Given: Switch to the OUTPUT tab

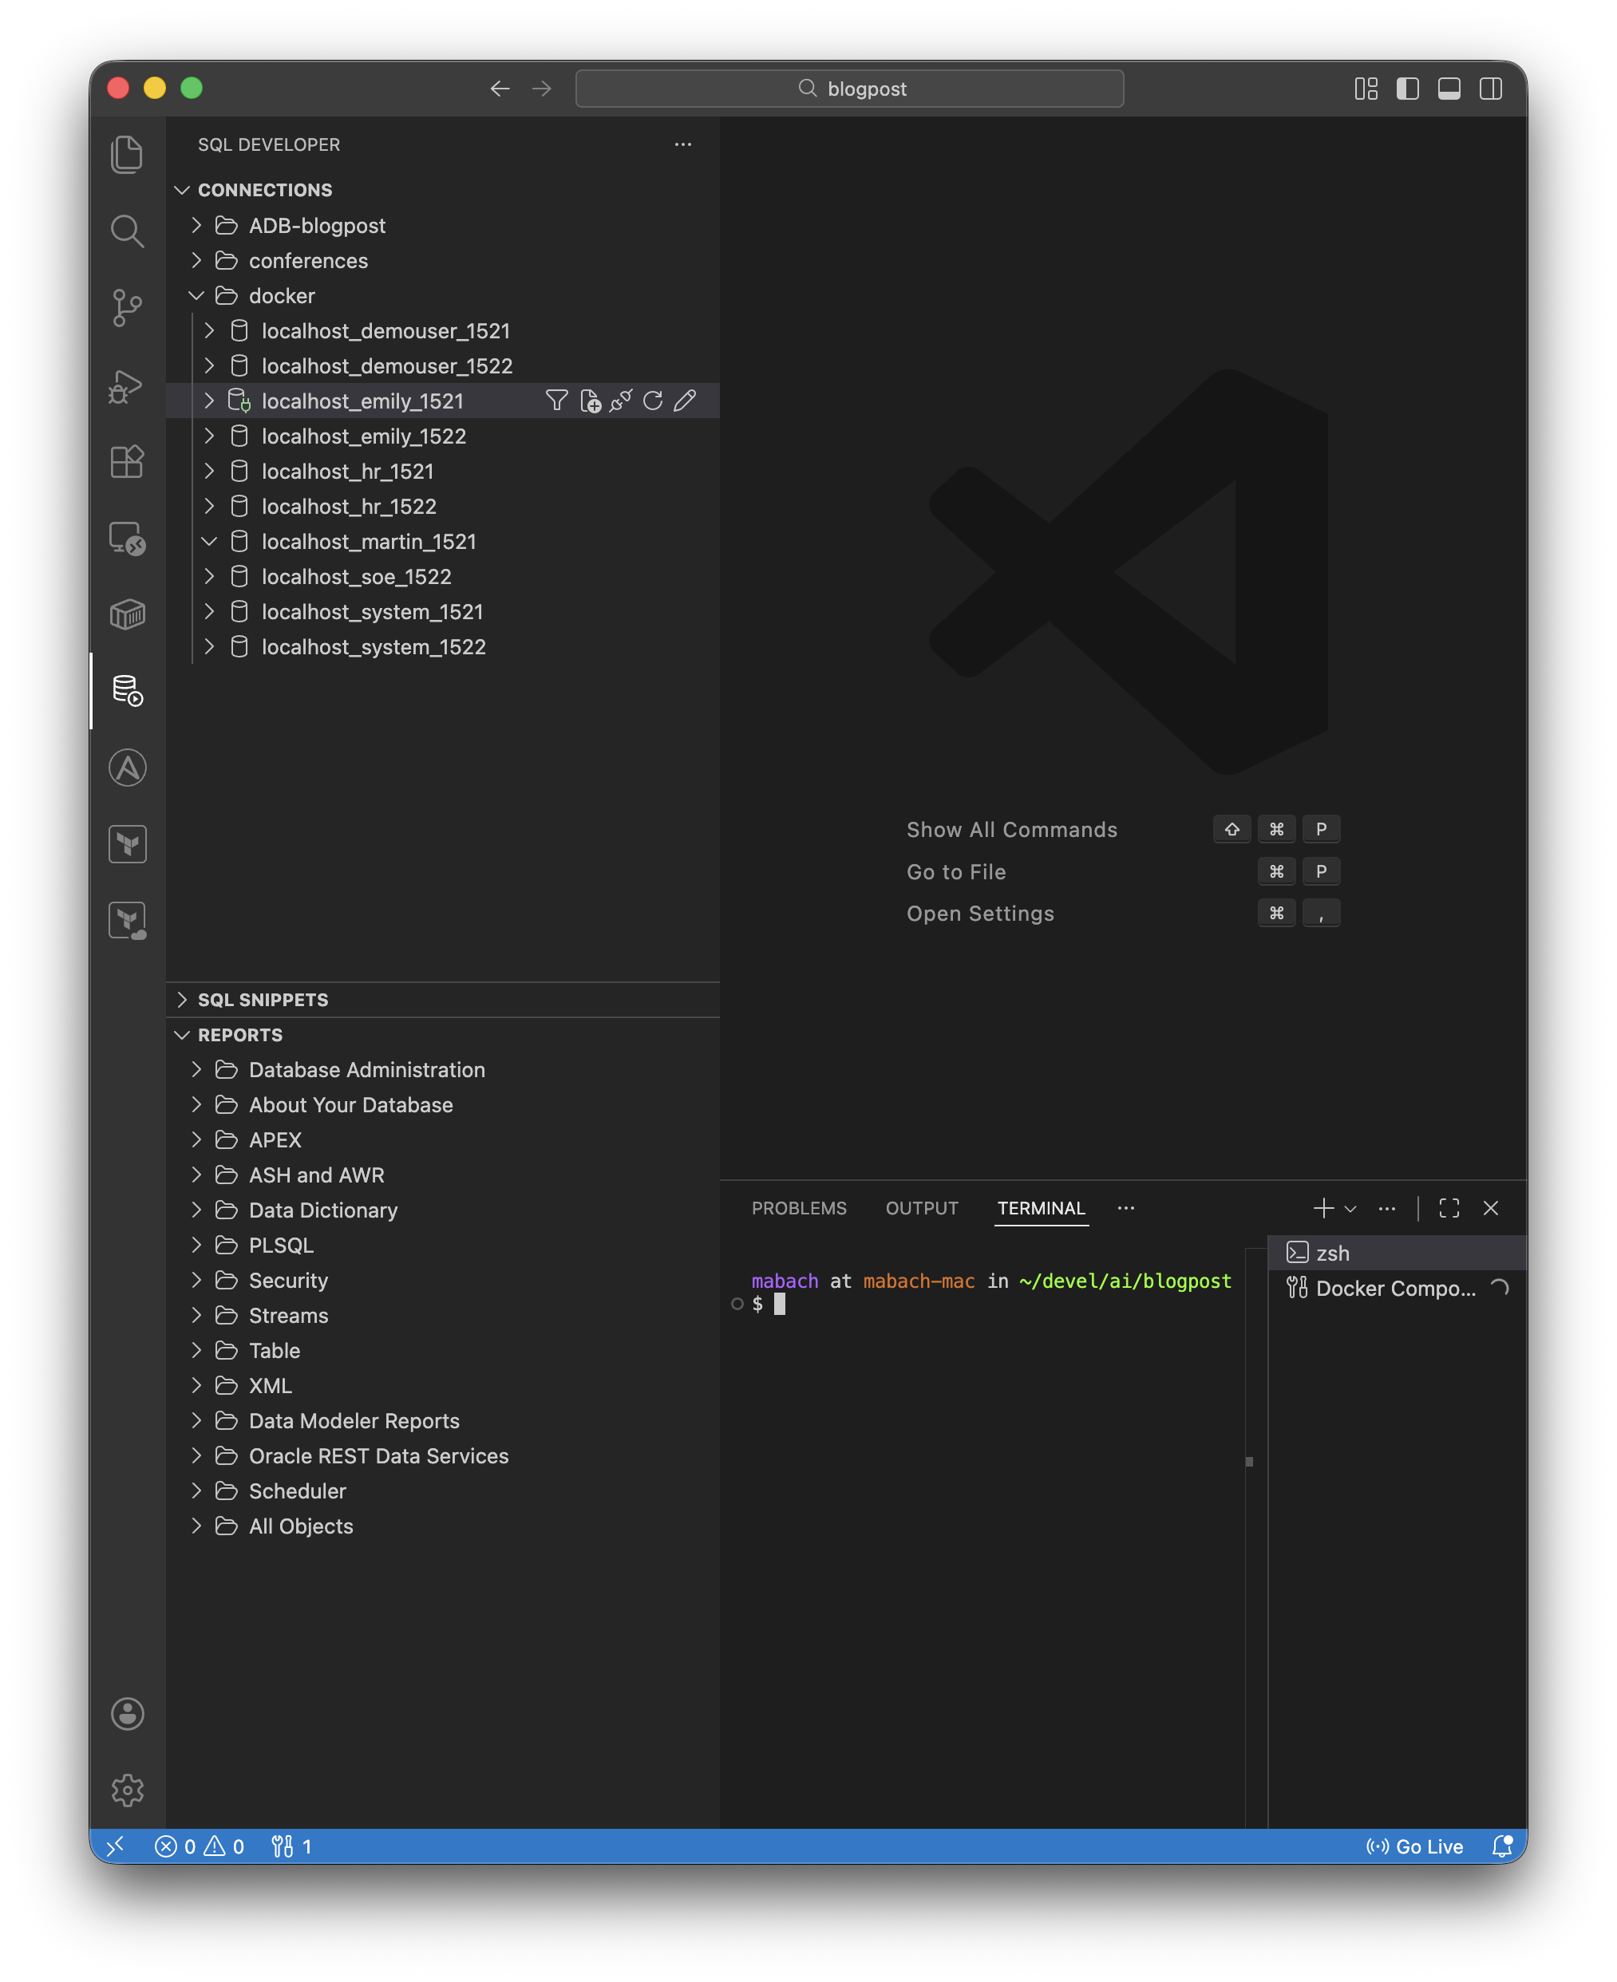Looking at the screenshot, I should point(921,1208).
